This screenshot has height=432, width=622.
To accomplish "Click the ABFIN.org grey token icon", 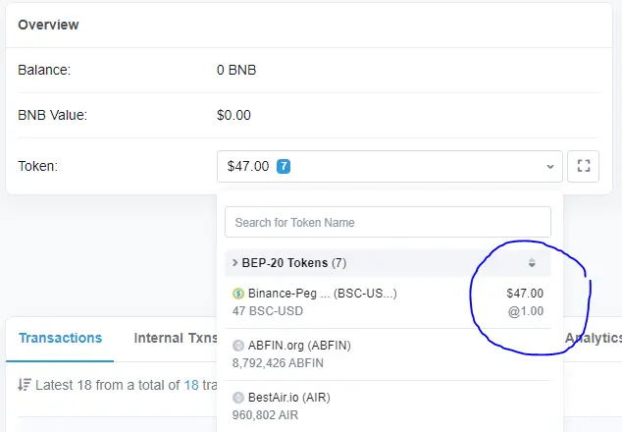I will point(238,346).
